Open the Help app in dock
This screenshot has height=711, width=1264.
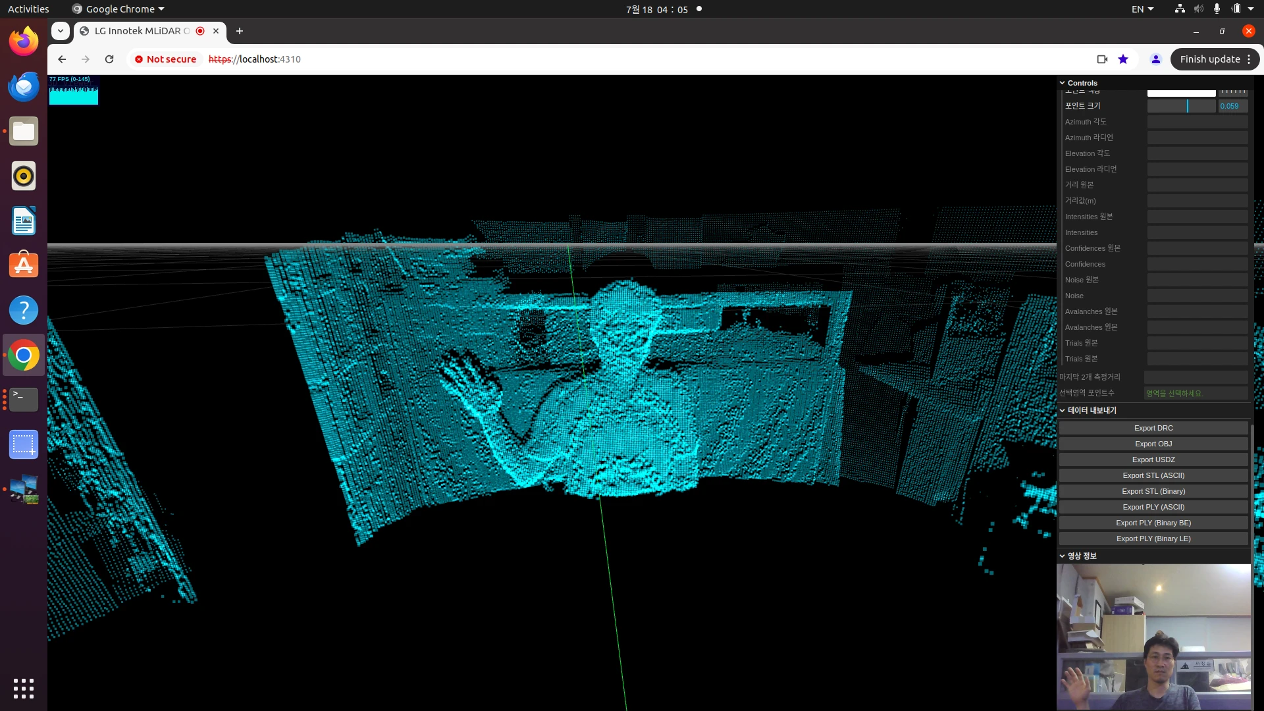[24, 310]
